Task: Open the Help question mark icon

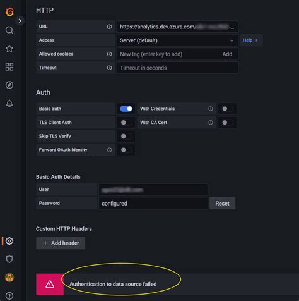Action: click(x=9, y=295)
